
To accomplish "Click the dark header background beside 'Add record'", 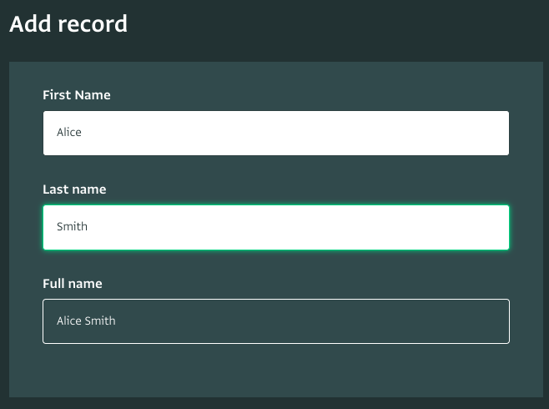I will [336, 24].
